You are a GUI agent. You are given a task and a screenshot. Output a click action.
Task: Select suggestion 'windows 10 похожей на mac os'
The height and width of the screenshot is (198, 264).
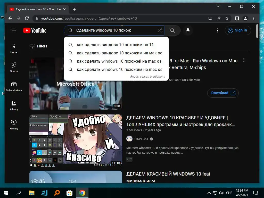pos(116,61)
